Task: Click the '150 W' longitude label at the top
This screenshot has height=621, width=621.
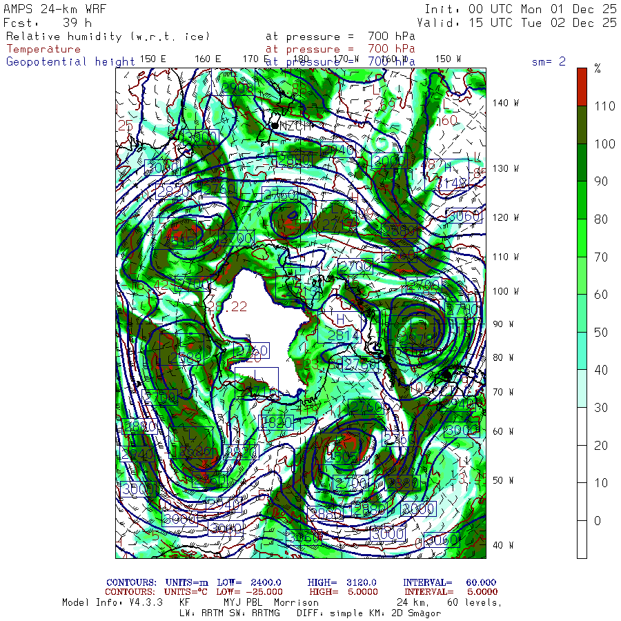Action: click(x=448, y=59)
